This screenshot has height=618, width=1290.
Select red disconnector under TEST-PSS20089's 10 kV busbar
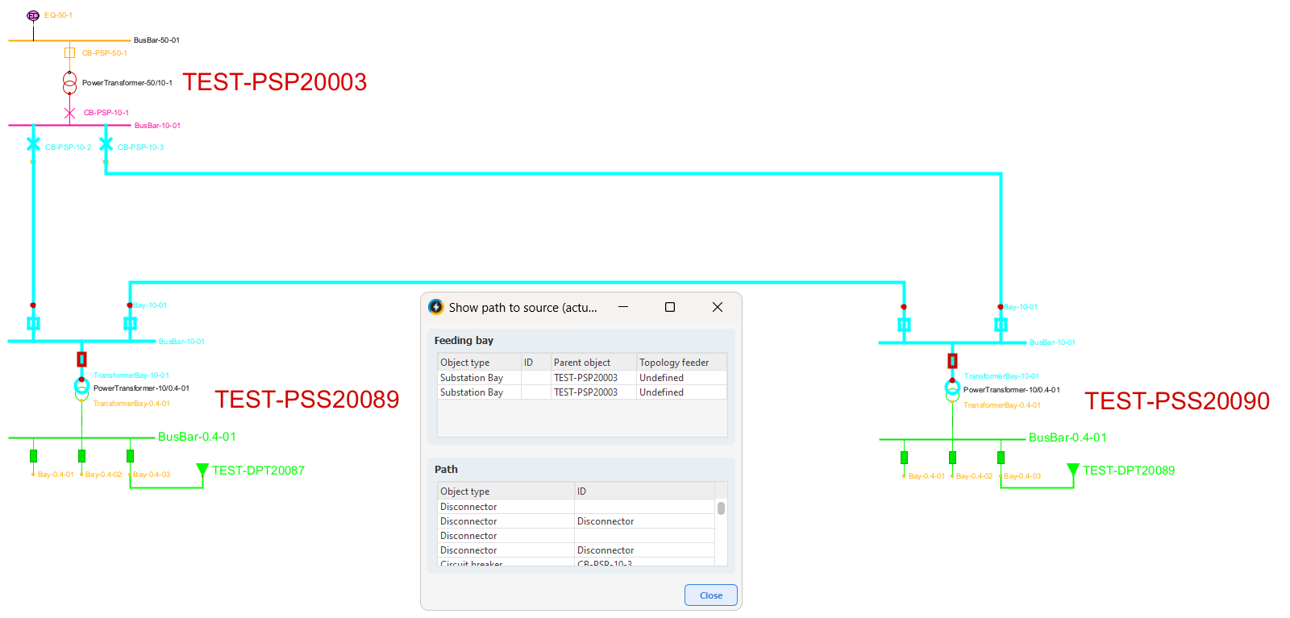point(81,359)
